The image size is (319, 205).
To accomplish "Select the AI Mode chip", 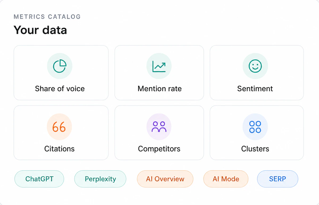I will pos(226,179).
